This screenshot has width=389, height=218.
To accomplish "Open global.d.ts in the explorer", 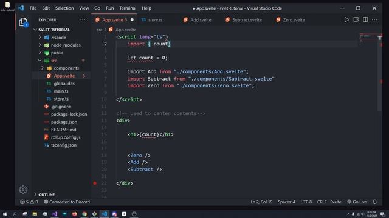I will click(64, 84).
